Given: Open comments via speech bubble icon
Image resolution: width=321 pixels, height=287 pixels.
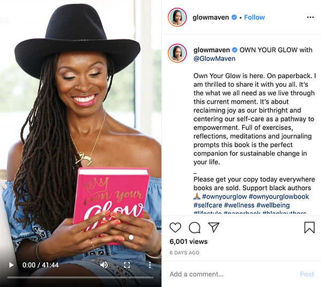Looking at the screenshot, I should 194,228.
